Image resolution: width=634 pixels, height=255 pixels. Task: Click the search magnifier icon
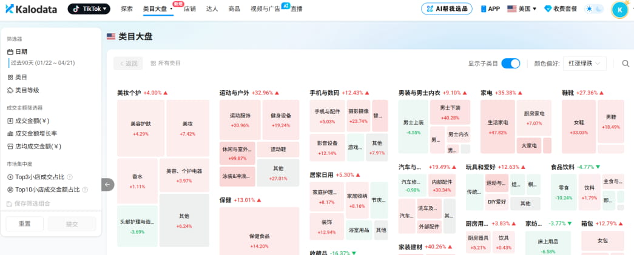click(x=626, y=64)
